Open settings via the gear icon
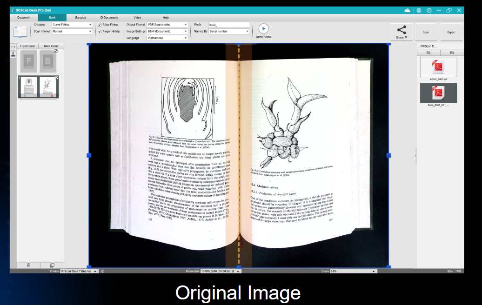 coord(429,10)
